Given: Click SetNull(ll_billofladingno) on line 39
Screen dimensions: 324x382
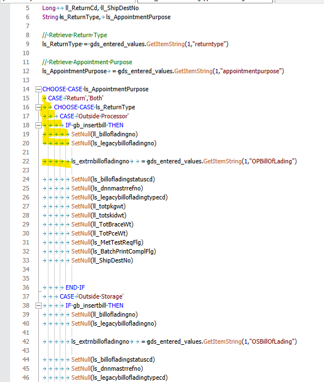Looking at the screenshot, I should [104, 314].
